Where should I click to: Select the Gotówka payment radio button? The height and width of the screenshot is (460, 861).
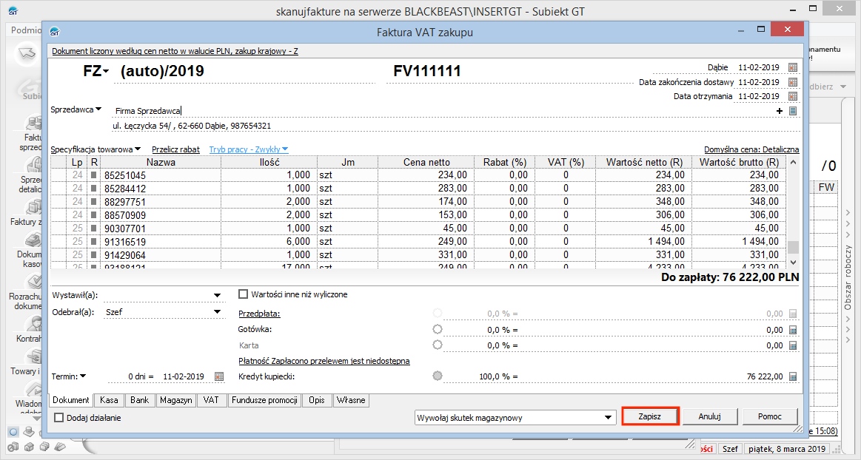click(438, 330)
